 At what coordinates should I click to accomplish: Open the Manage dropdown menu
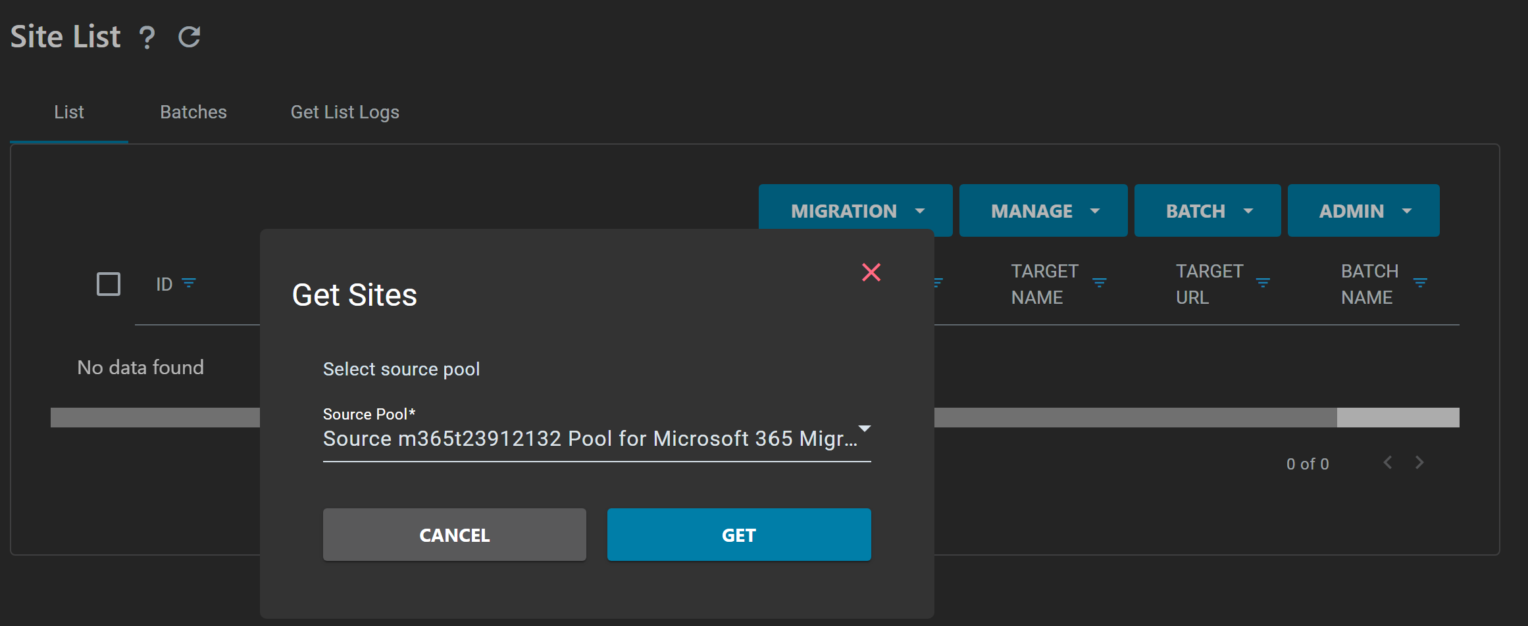1043,210
